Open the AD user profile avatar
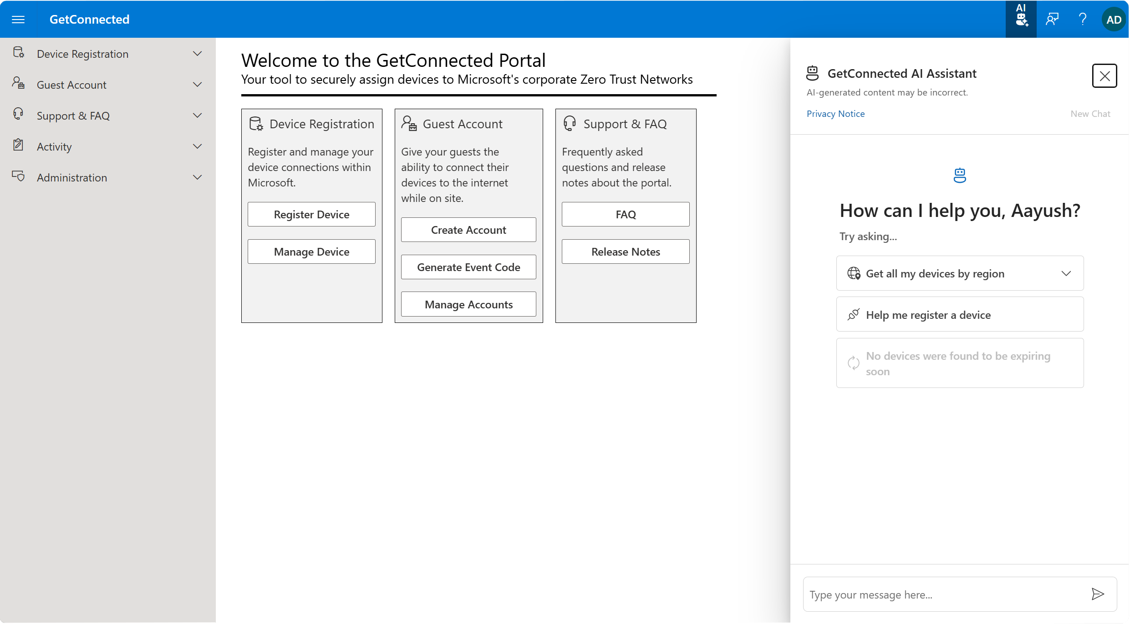 click(1114, 19)
